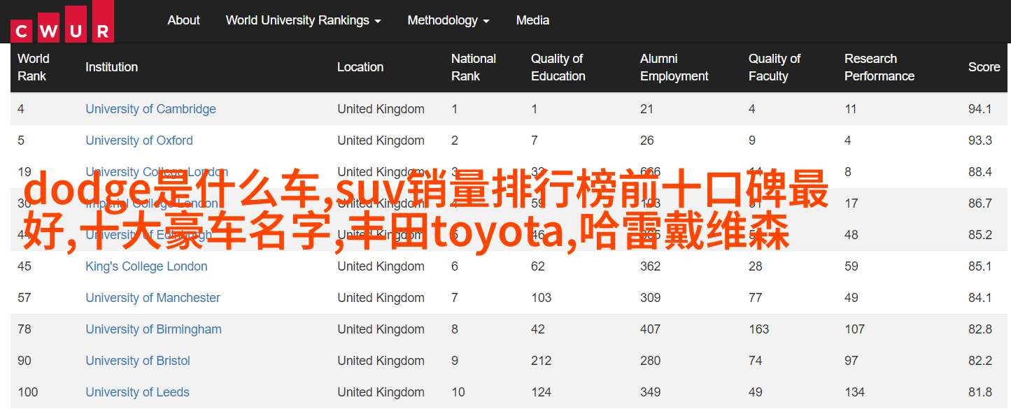Screen dimensions: 1011x409
Task: Go to the Media page
Action: coord(532,20)
